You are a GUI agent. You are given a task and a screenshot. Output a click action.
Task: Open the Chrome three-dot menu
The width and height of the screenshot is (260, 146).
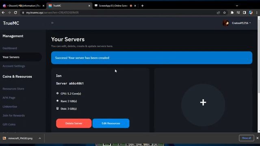[257, 13]
